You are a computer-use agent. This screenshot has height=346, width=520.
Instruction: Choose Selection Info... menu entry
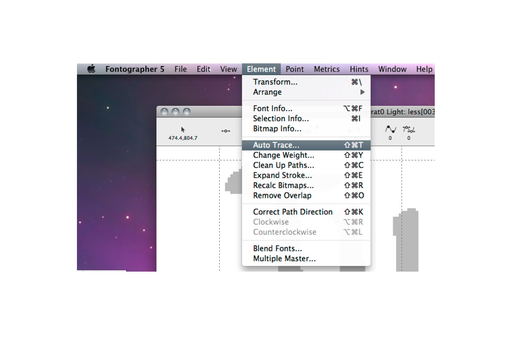point(306,118)
